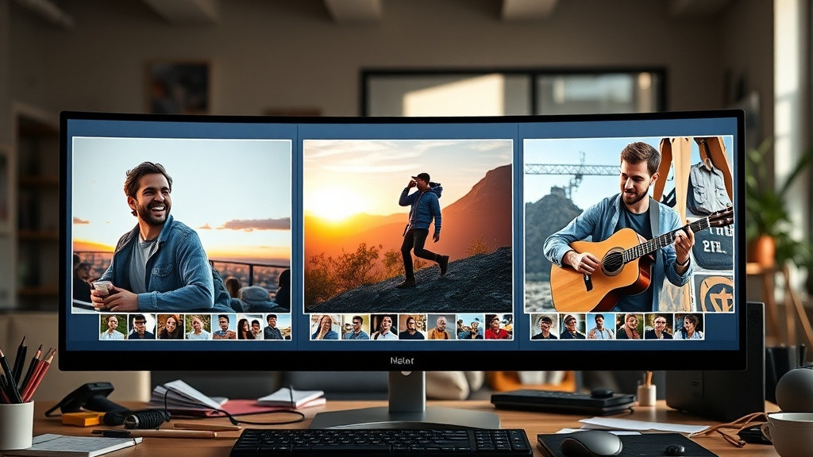Select the first thumbnail under the smiling man photo
Viewport: 813px width, 457px height.
coord(114,327)
